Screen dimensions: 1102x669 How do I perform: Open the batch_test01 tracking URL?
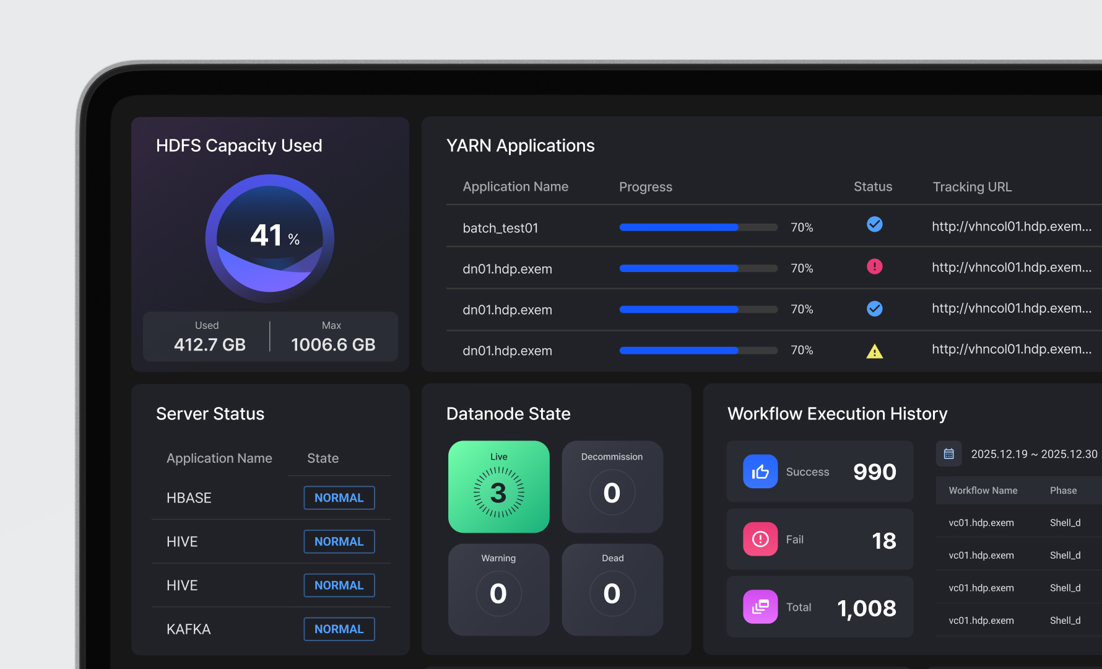click(1011, 227)
